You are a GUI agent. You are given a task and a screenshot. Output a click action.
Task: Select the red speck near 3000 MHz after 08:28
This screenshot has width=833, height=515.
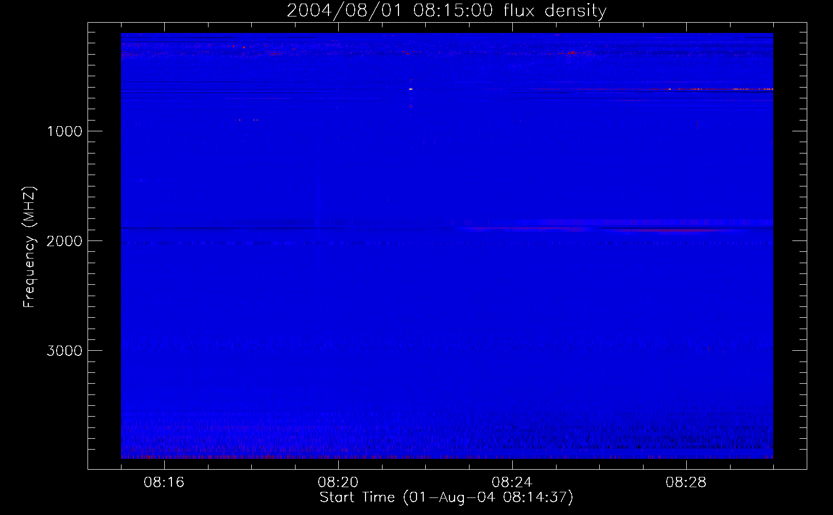(708, 349)
